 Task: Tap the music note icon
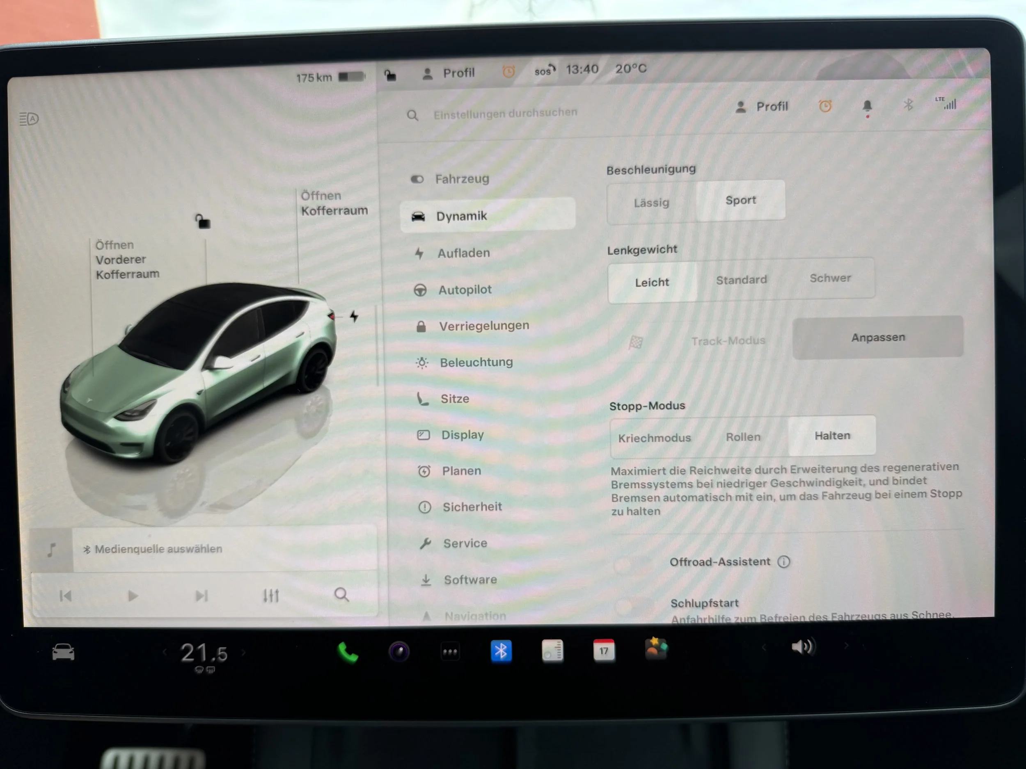coord(51,550)
